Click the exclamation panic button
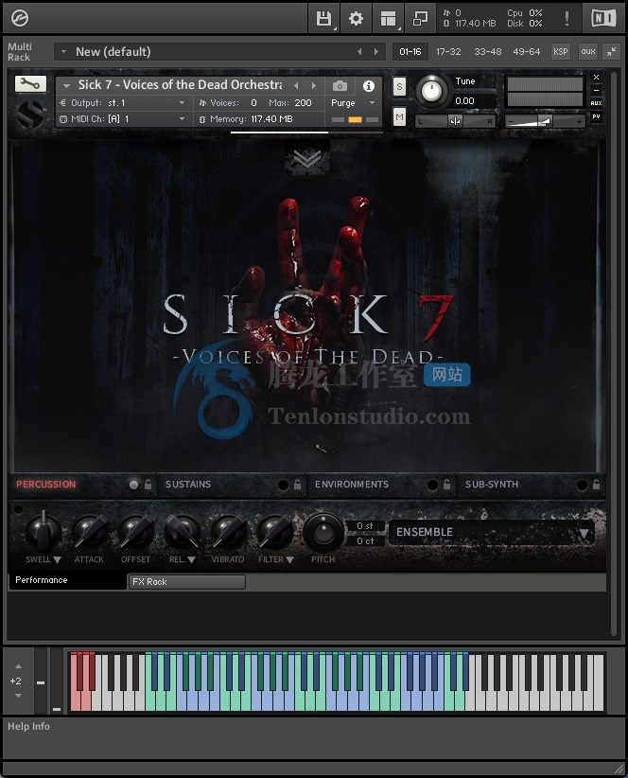628x778 pixels. tap(567, 18)
